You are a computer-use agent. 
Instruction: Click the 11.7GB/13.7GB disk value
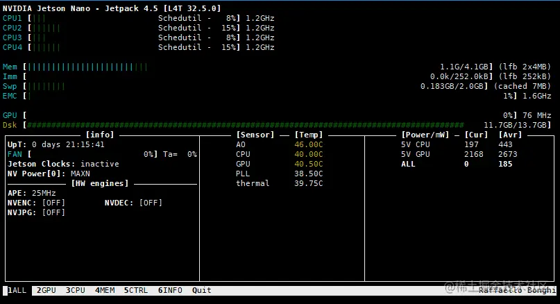pyautogui.click(x=515, y=125)
